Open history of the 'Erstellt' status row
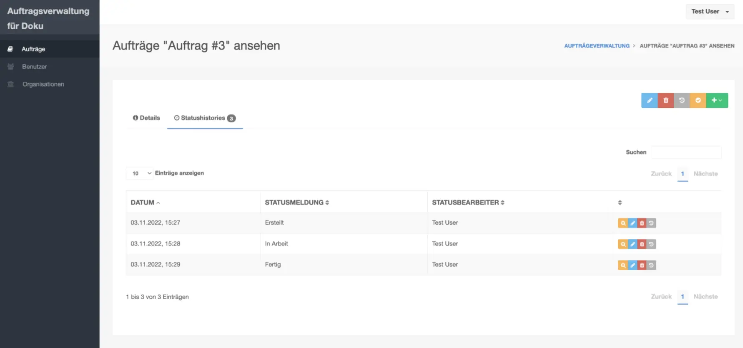This screenshot has width=743, height=348. 651,223
